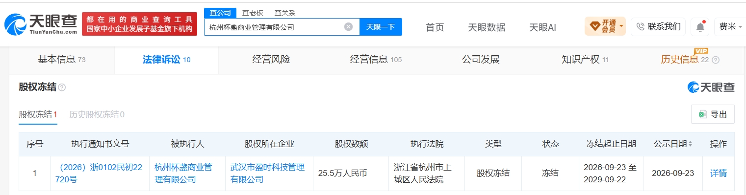This screenshot has width=746, height=195.
Task: Click the 冻结起止日期 column header
Action: (611, 144)
